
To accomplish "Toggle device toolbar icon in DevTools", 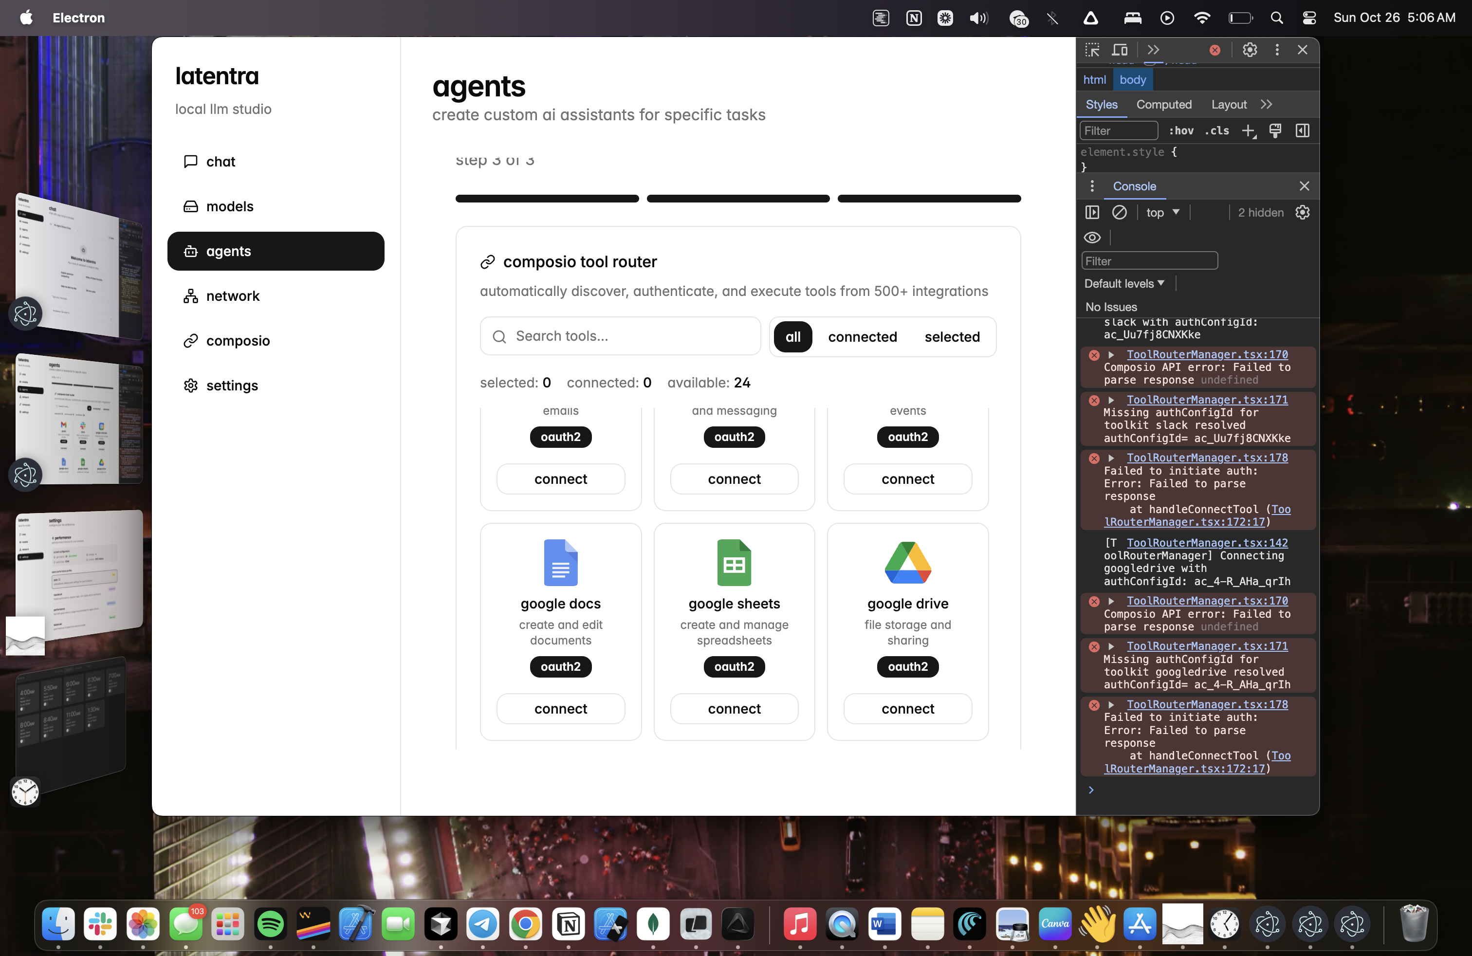I will click(1120, 50).
